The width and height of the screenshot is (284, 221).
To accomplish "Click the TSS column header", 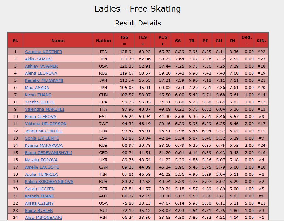I will coord(124,41).
